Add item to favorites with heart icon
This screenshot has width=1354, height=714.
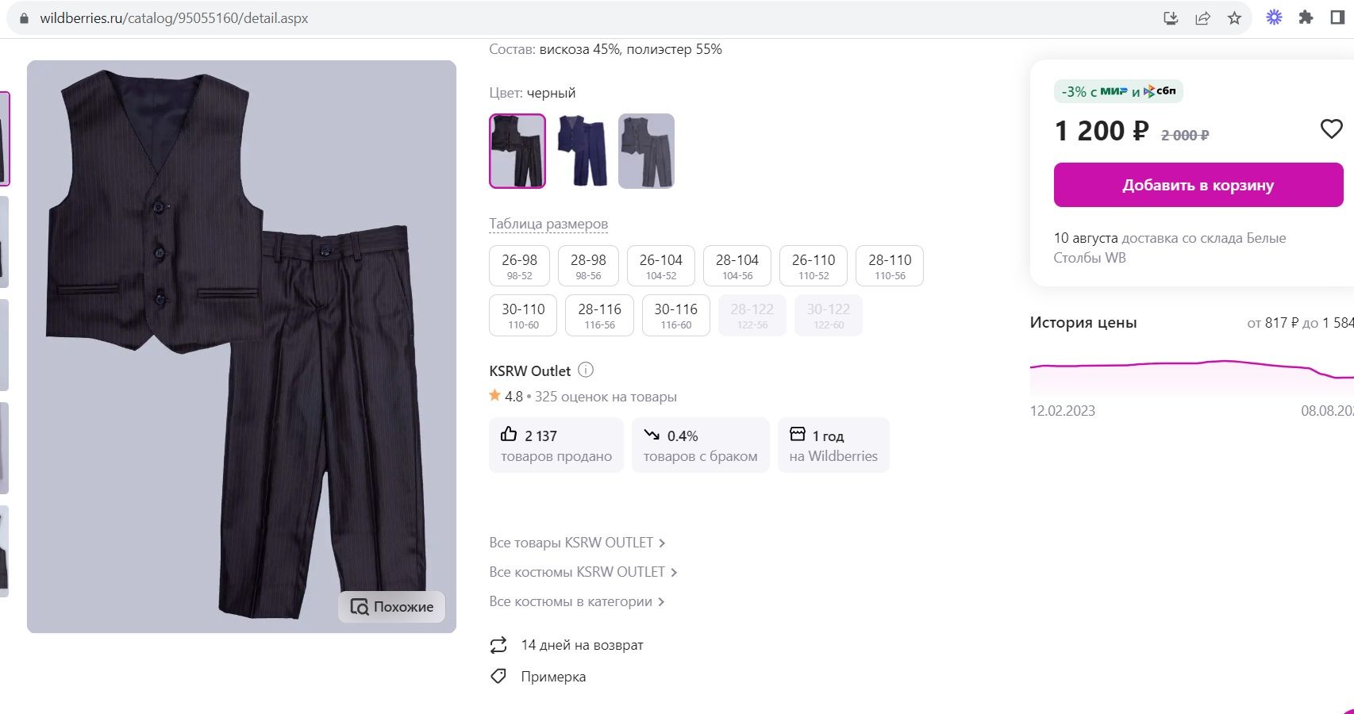1331,129
